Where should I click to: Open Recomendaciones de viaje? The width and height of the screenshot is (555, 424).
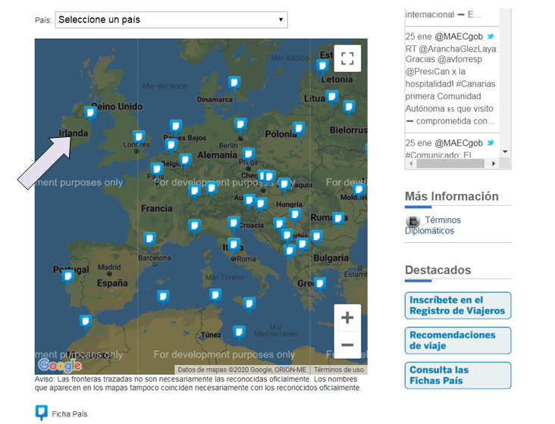click(x=457, y=341)
